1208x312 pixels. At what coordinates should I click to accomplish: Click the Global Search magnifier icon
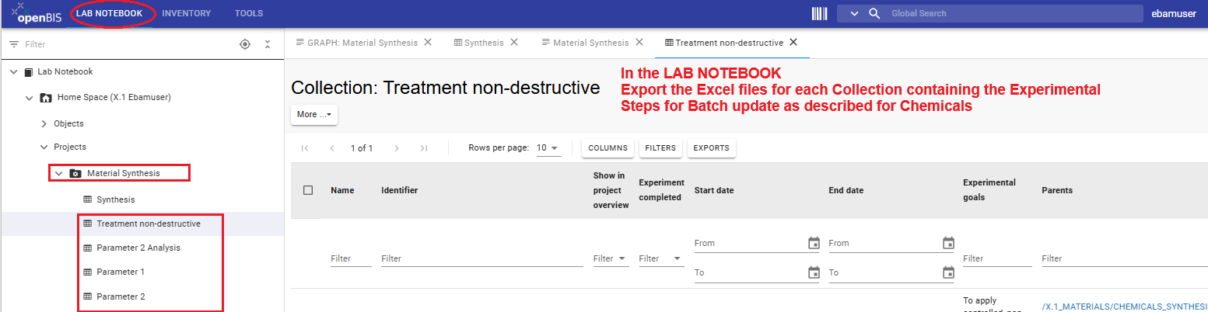coord(874,14)
